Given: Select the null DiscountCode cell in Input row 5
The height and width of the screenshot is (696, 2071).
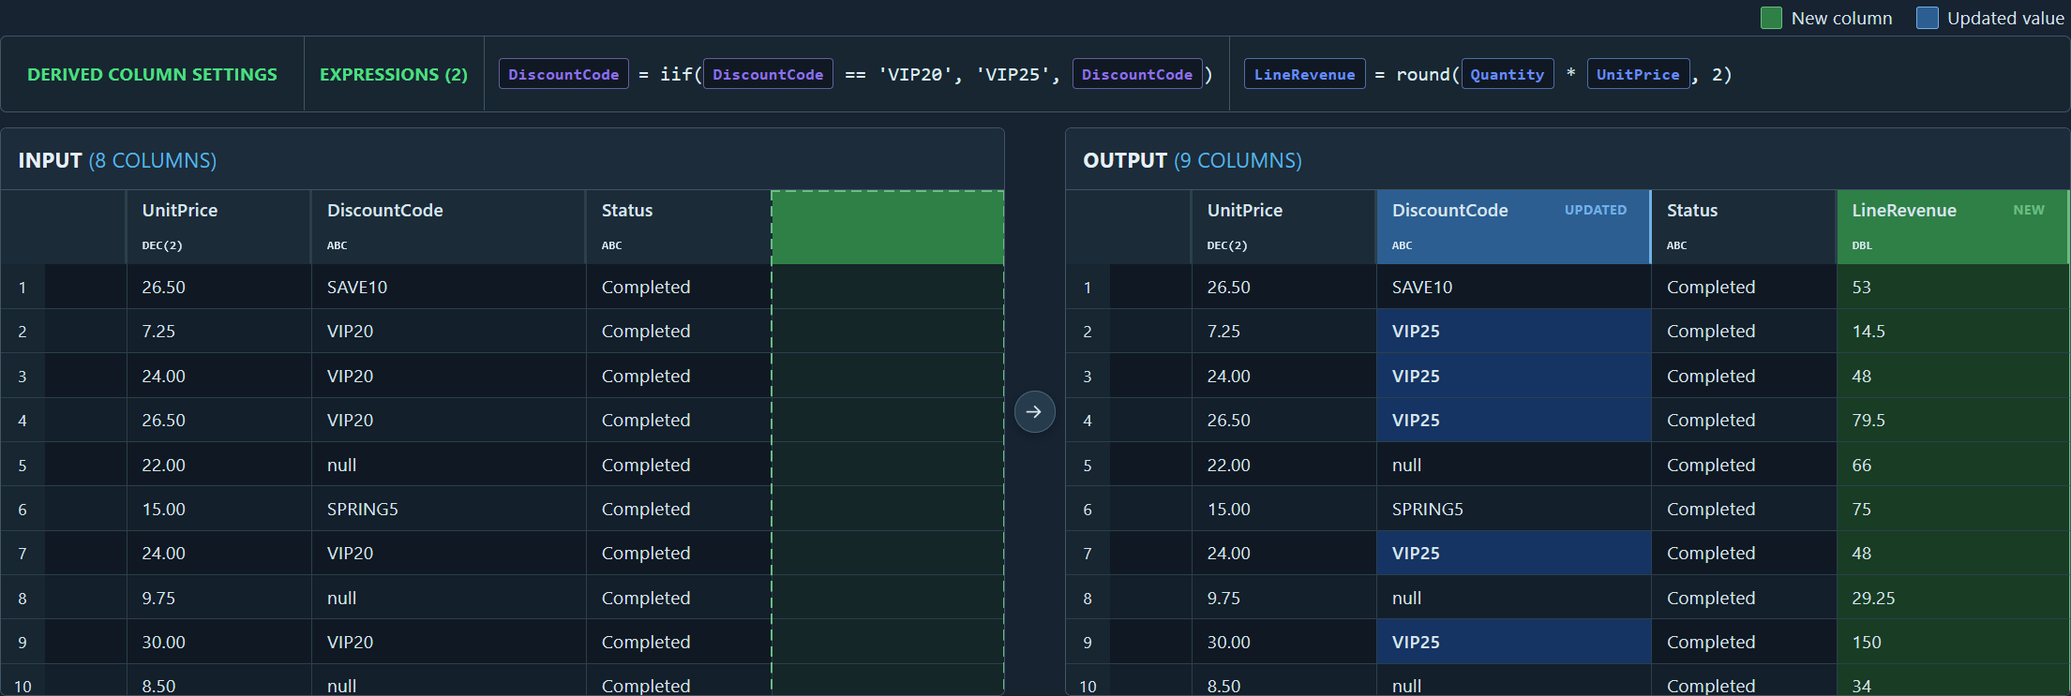Looking at the screenshot, I should click(x=448, y=465).
